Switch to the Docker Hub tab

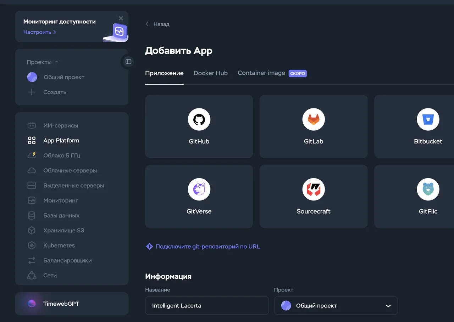pos(211,73)
